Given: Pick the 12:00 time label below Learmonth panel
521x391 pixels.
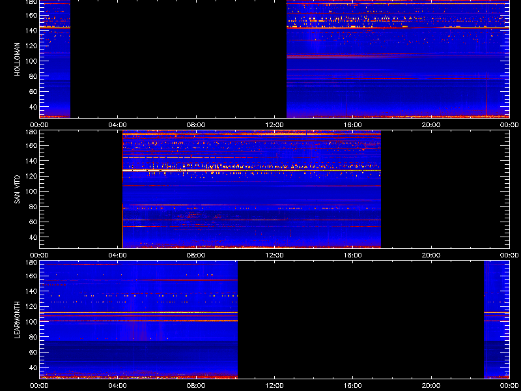Looking at the screenshot, I should pyautogui.click(x=274, y=386).
